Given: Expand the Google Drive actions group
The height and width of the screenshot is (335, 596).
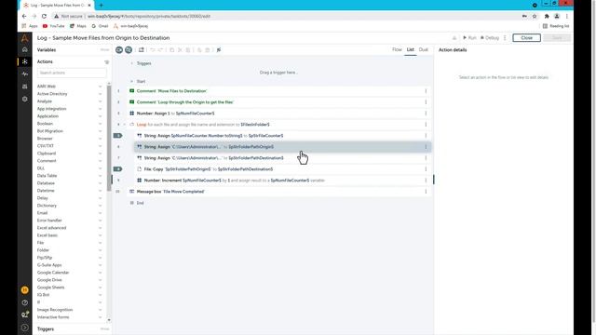Looking at the screenshot, I should click(x=101, y=280).
